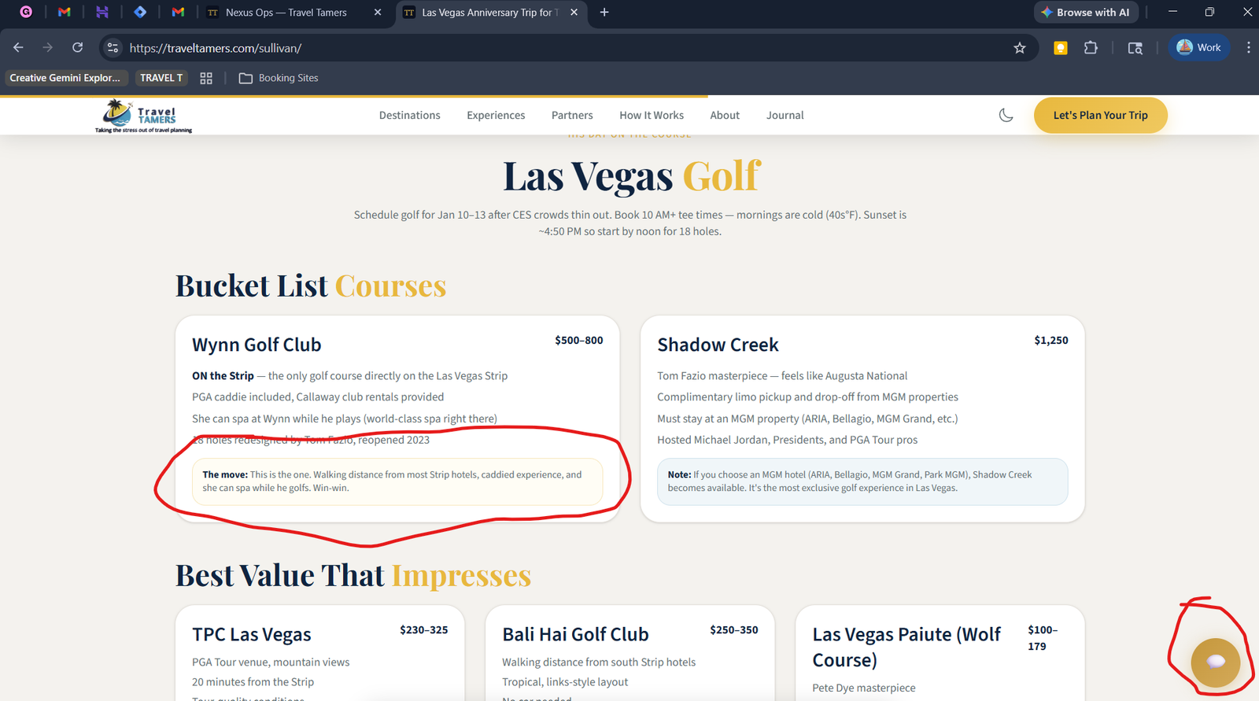Image resolution: width=1259 pixels, height=701 pixels.
Task: Click the $250–350 Bali Hai price
Action: point(734,629)
